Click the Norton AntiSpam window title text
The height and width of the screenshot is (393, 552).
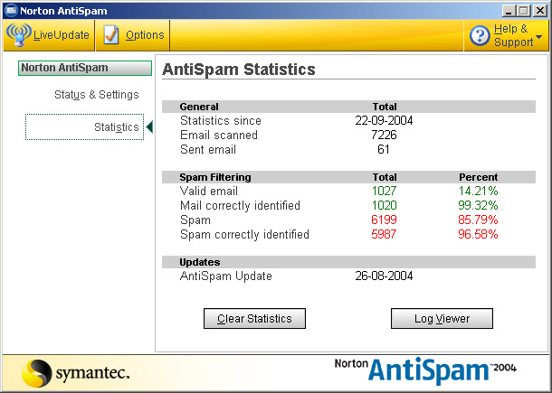(63, 11)
